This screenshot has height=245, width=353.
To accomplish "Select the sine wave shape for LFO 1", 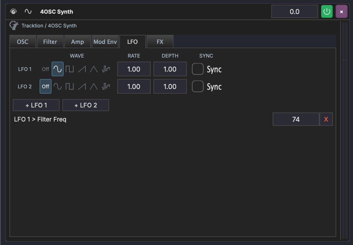I will coord(57,69).
